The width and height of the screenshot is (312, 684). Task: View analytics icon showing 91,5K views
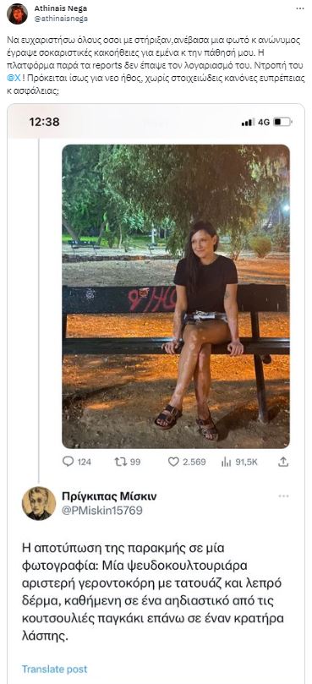[x=226, y=462]
